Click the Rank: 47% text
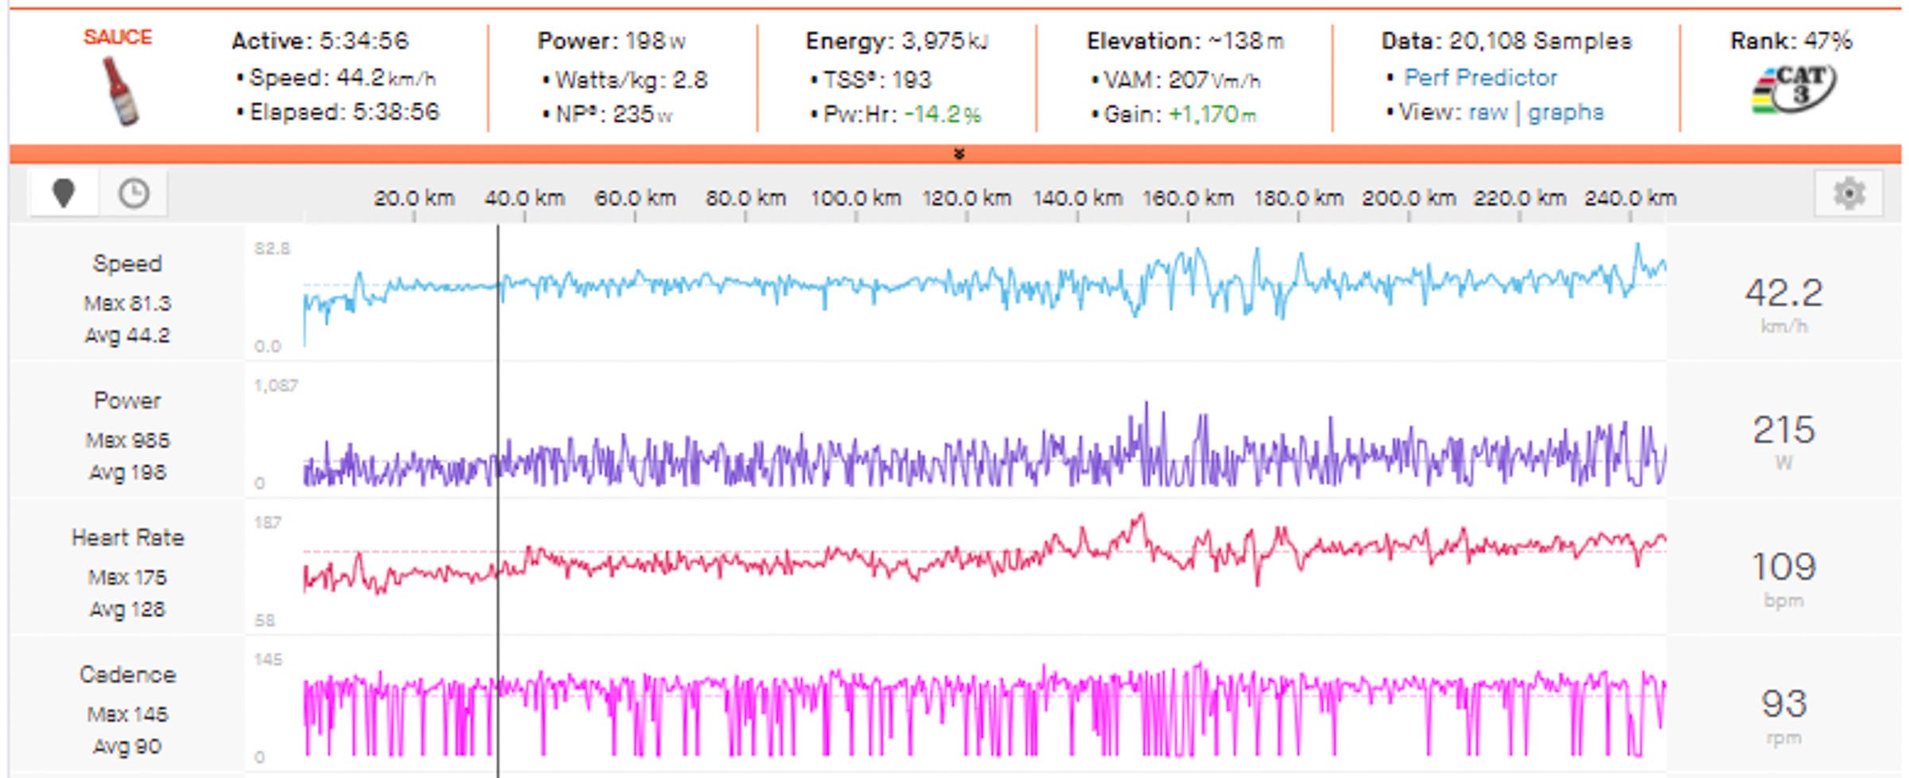 (1790, 41)
